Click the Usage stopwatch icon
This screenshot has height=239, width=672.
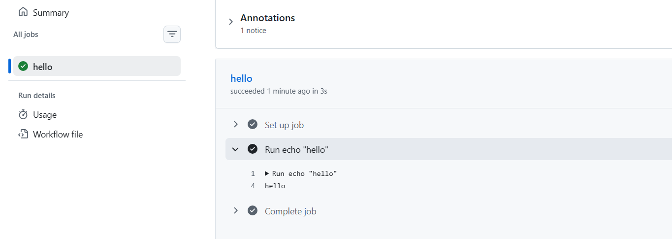coord(23,114)
